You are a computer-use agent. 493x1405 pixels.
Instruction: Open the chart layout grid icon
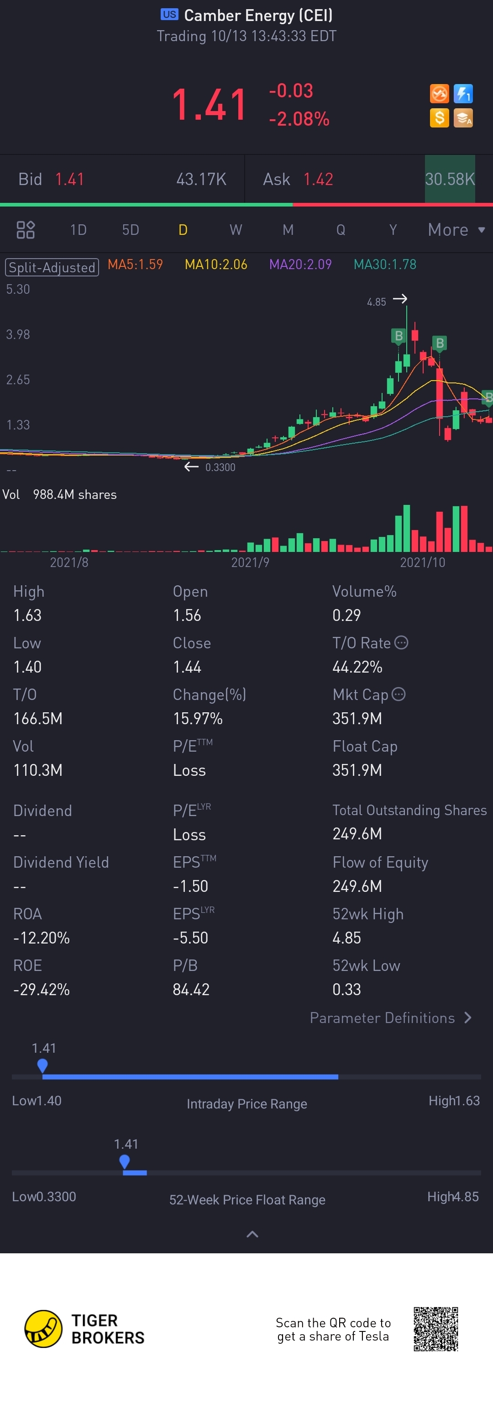coord(26,230)
